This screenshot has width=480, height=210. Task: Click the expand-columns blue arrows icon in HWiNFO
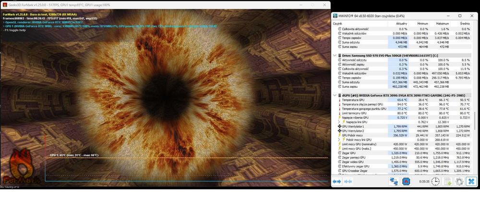[337, 181]
